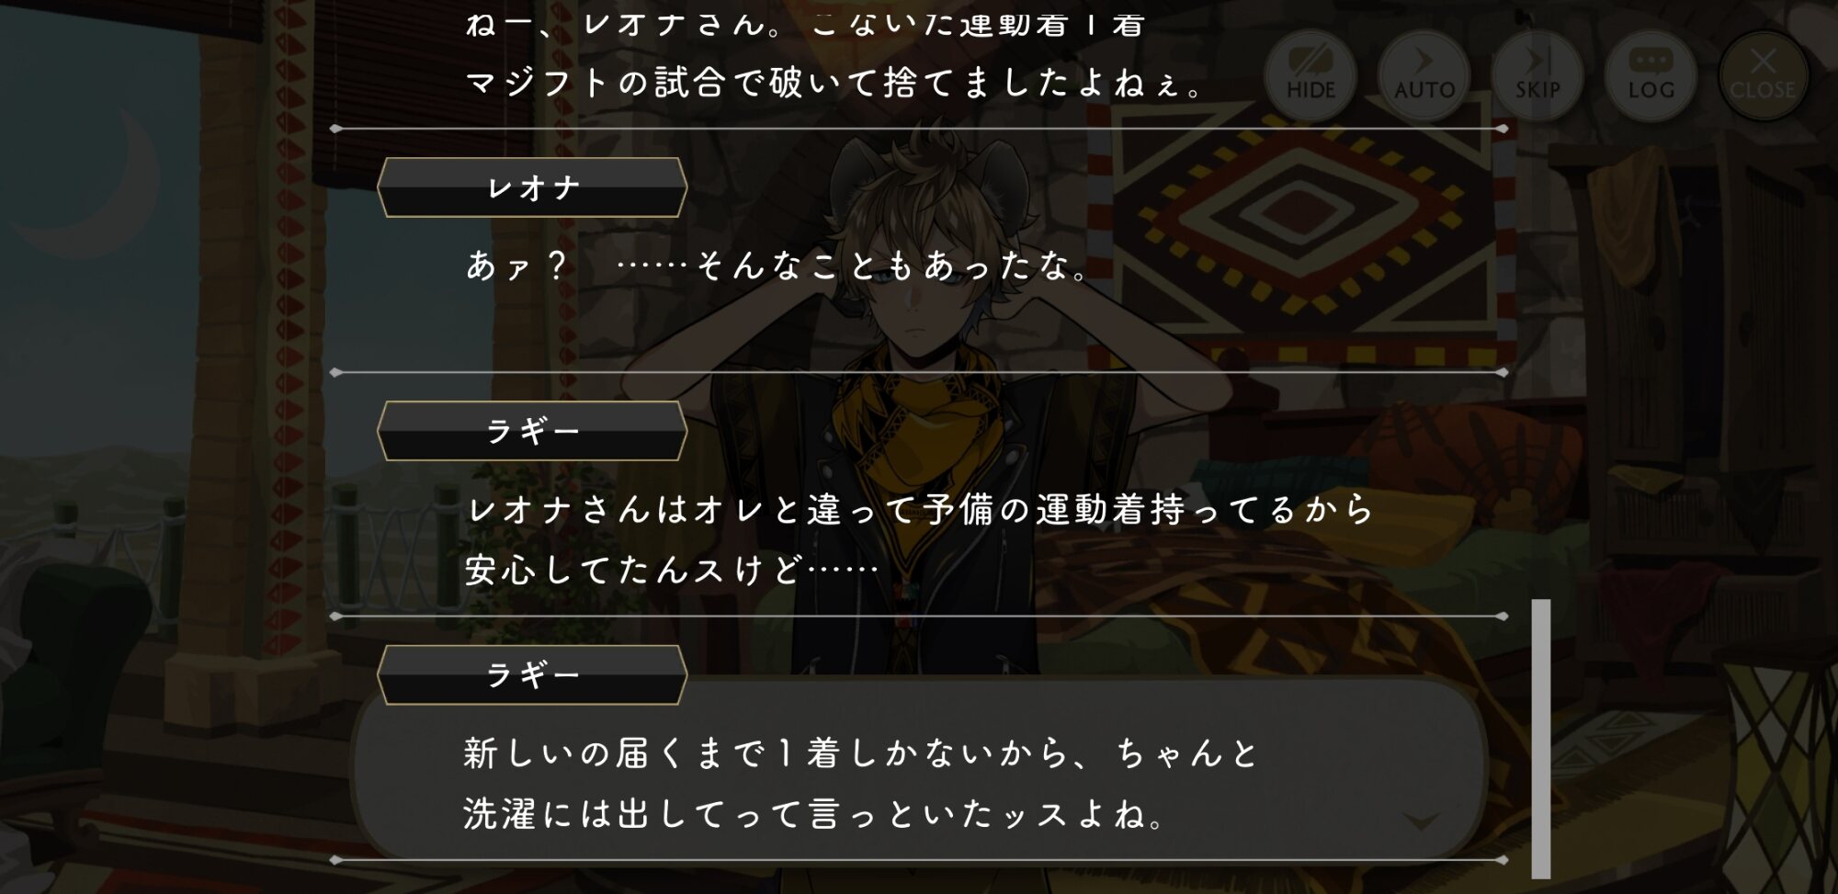Click the line 安心してたんスけど……
This screenshot has height=894, width=1838.
coord(673,570)
